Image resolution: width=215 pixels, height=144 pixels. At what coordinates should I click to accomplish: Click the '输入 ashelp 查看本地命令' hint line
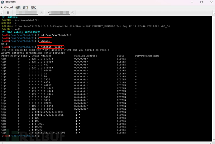point(21,32)
